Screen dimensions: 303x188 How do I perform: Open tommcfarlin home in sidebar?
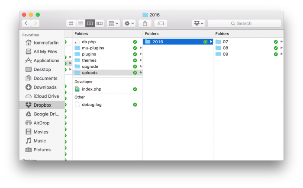click(42, 43)
